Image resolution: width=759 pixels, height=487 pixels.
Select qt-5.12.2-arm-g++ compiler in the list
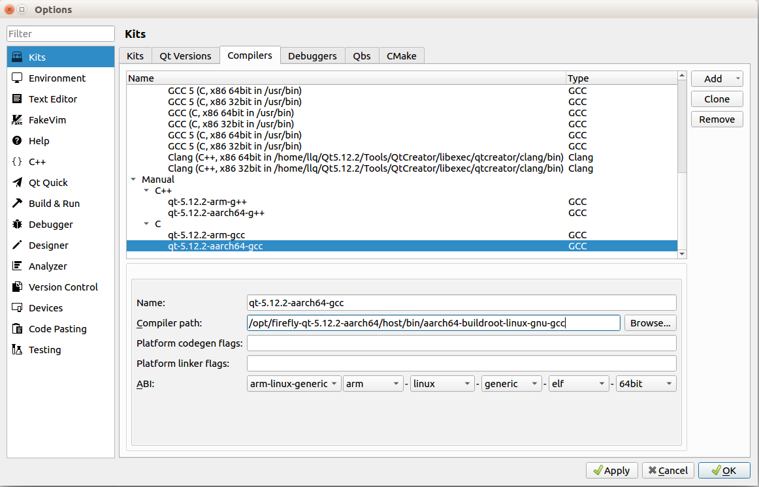click(206, 202)
